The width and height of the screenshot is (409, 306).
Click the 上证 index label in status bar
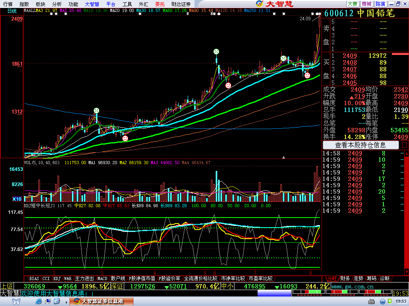click(7, 286)
